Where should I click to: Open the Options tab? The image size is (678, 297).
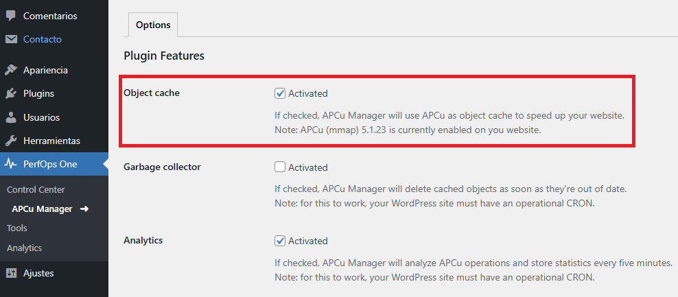(153, 25)
